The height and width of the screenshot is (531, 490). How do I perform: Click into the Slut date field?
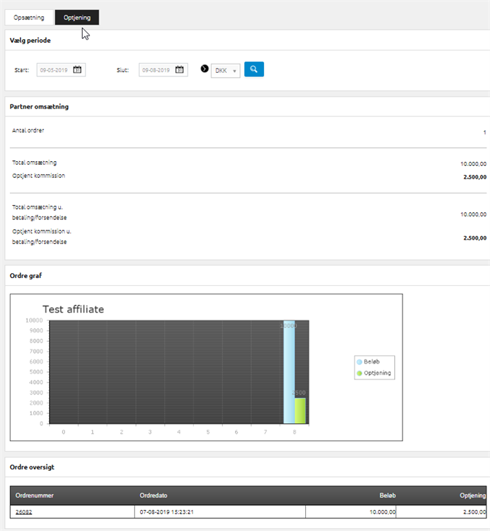pos(156,70)
